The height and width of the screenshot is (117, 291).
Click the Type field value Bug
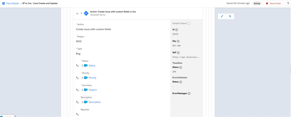coord(78,54)
